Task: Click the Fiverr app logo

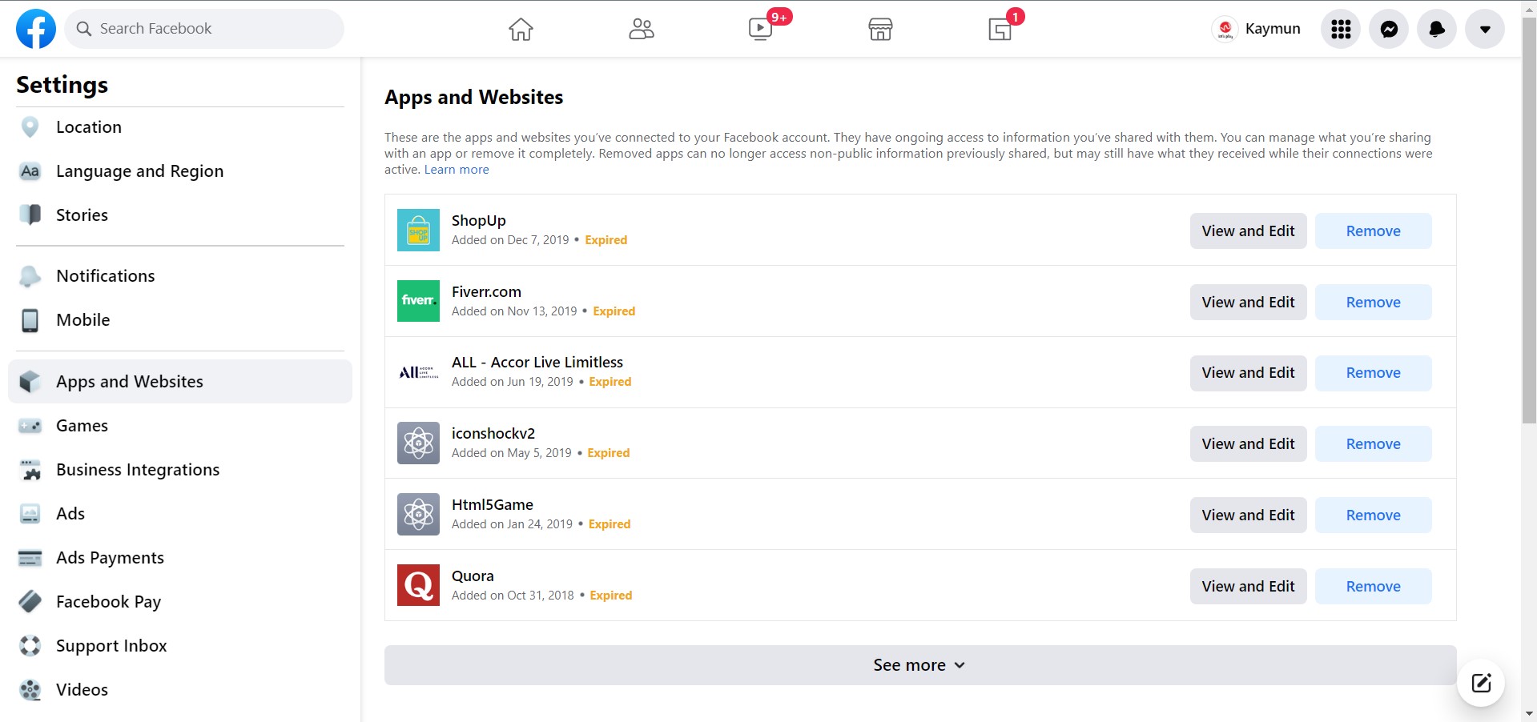Action: click(x=418, y=301)
